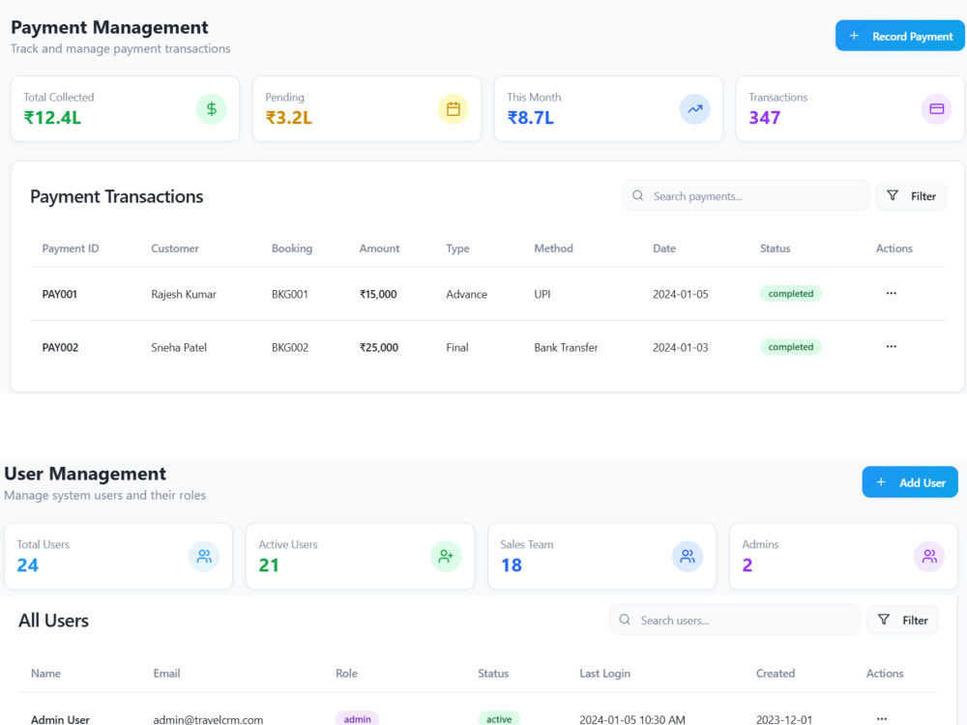
Task: Click the ₹15,000 amount
Action: (378, 294)
